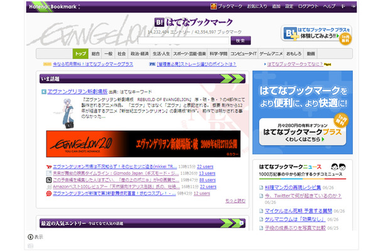Viewport: 383px width, 251px height.
Task: Click the small icon at the end of the 最近の人気エントリー header
Action: (242, 223)
